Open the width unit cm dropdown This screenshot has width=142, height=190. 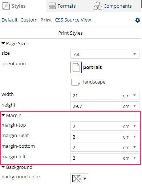point(130,96)
